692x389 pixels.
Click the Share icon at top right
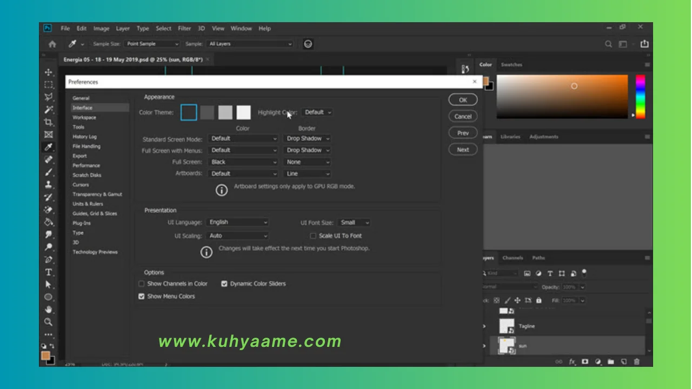pos(644,44)
